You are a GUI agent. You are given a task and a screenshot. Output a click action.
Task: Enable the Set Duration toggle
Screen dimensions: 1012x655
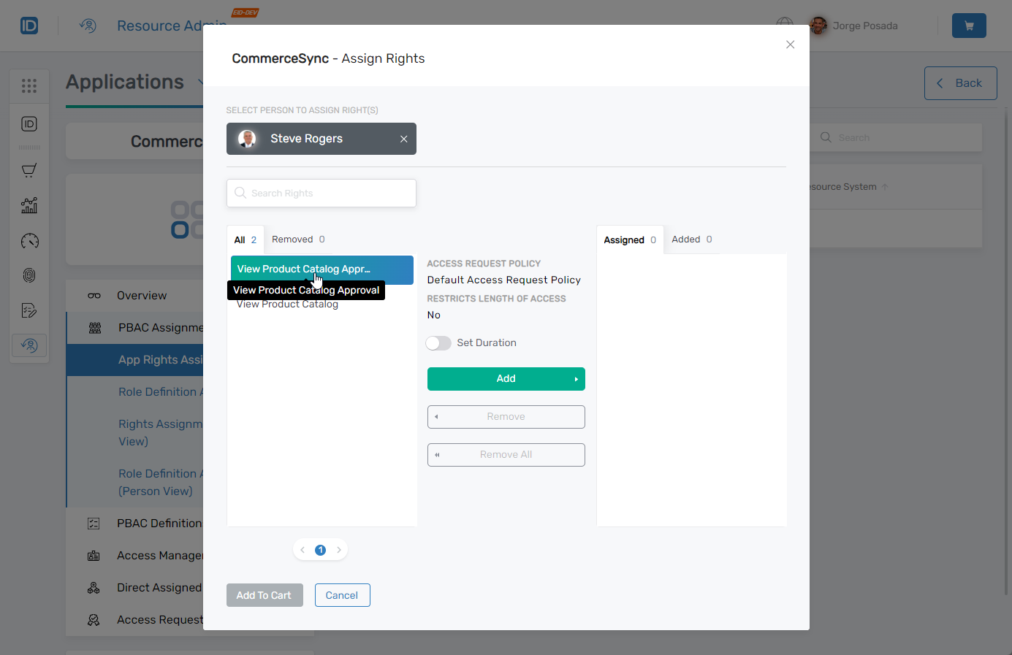tap(438, 343)
